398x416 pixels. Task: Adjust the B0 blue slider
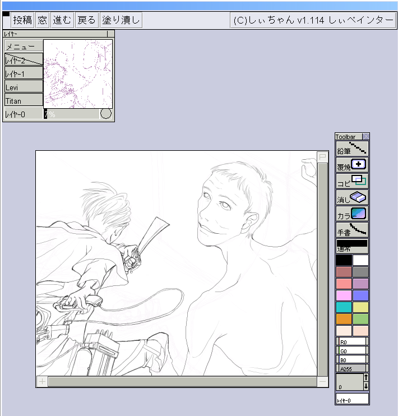[x=352, y=359]
